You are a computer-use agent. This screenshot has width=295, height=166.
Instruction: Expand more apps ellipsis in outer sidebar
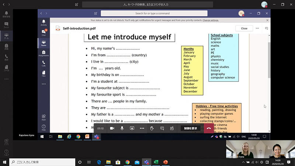pos(6,79)
